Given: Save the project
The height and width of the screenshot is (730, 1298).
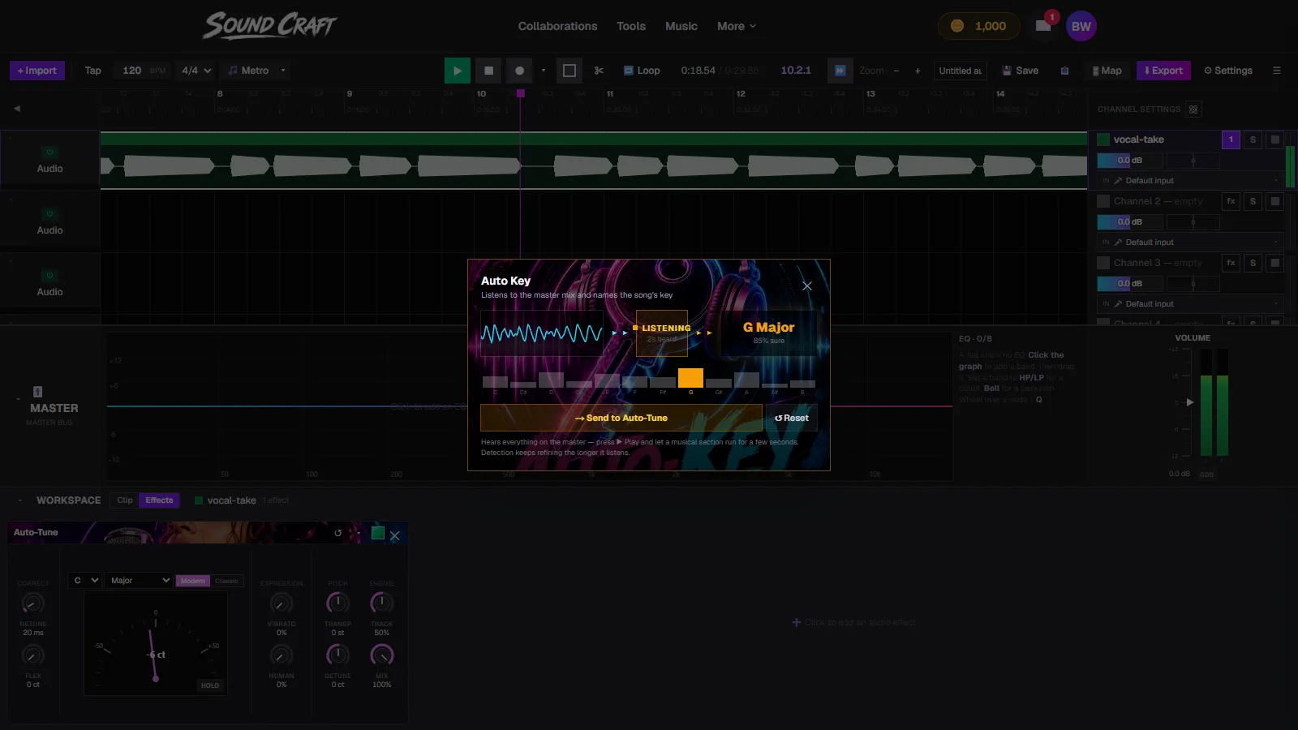Looking at the screenshot, I should pyautogui.click(x=1021, y=71).
